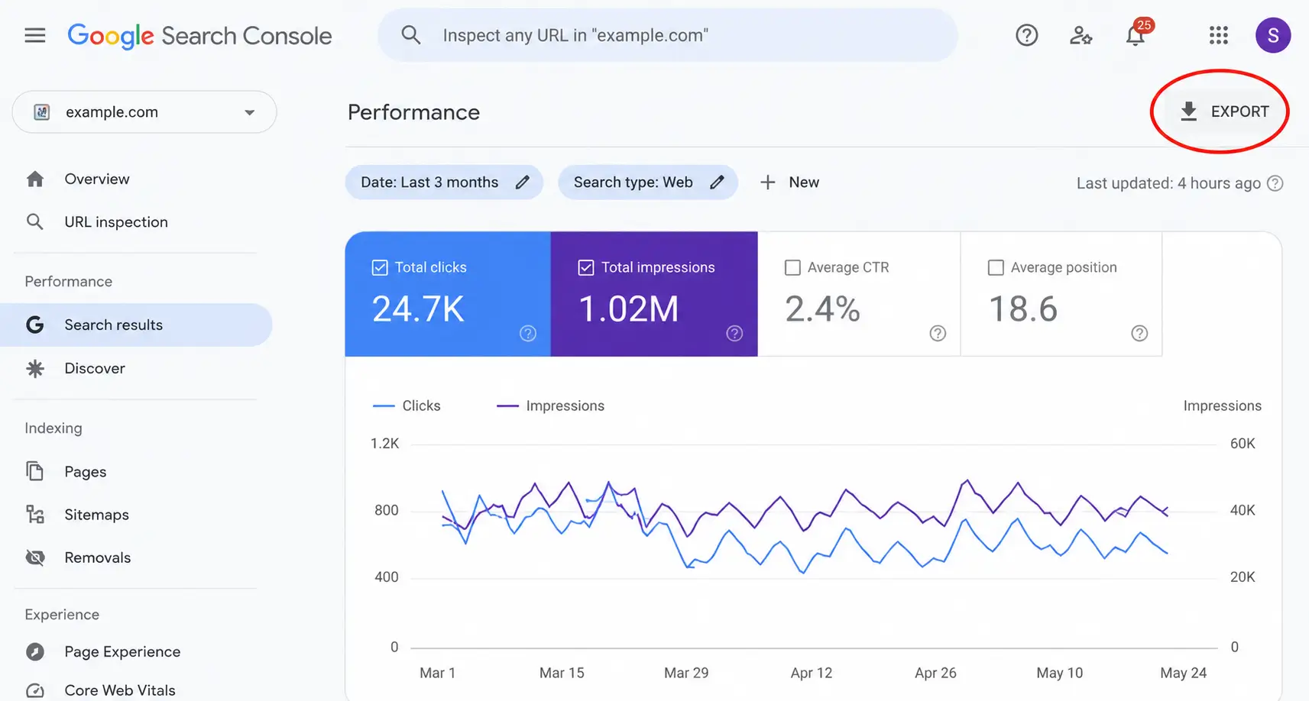This screenshot has height=701, width=1309.
Task: Click the Page Experience compass icon
Action: tap(35, 651)
